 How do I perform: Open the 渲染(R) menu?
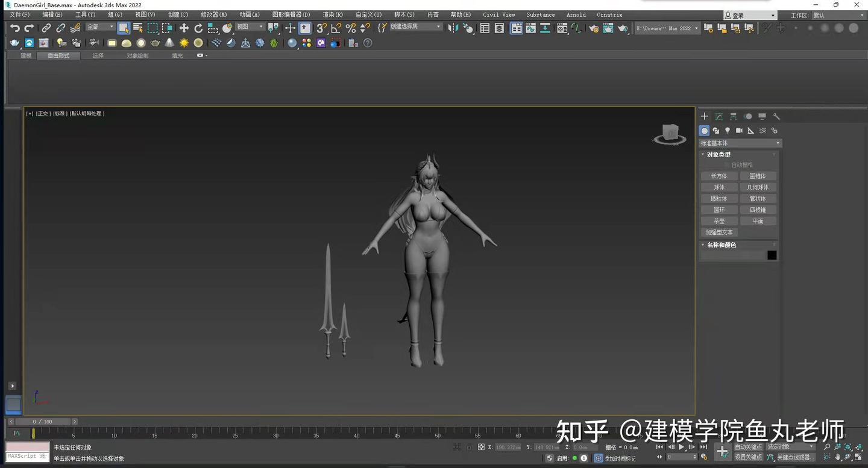point(333,14)
